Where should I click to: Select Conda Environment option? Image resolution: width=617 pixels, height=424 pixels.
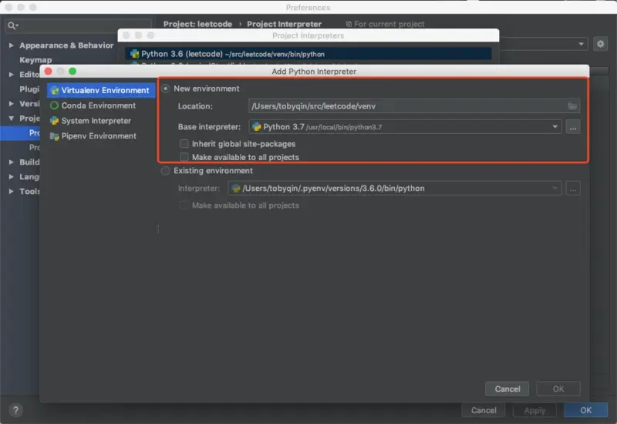[x=99, y=105]
